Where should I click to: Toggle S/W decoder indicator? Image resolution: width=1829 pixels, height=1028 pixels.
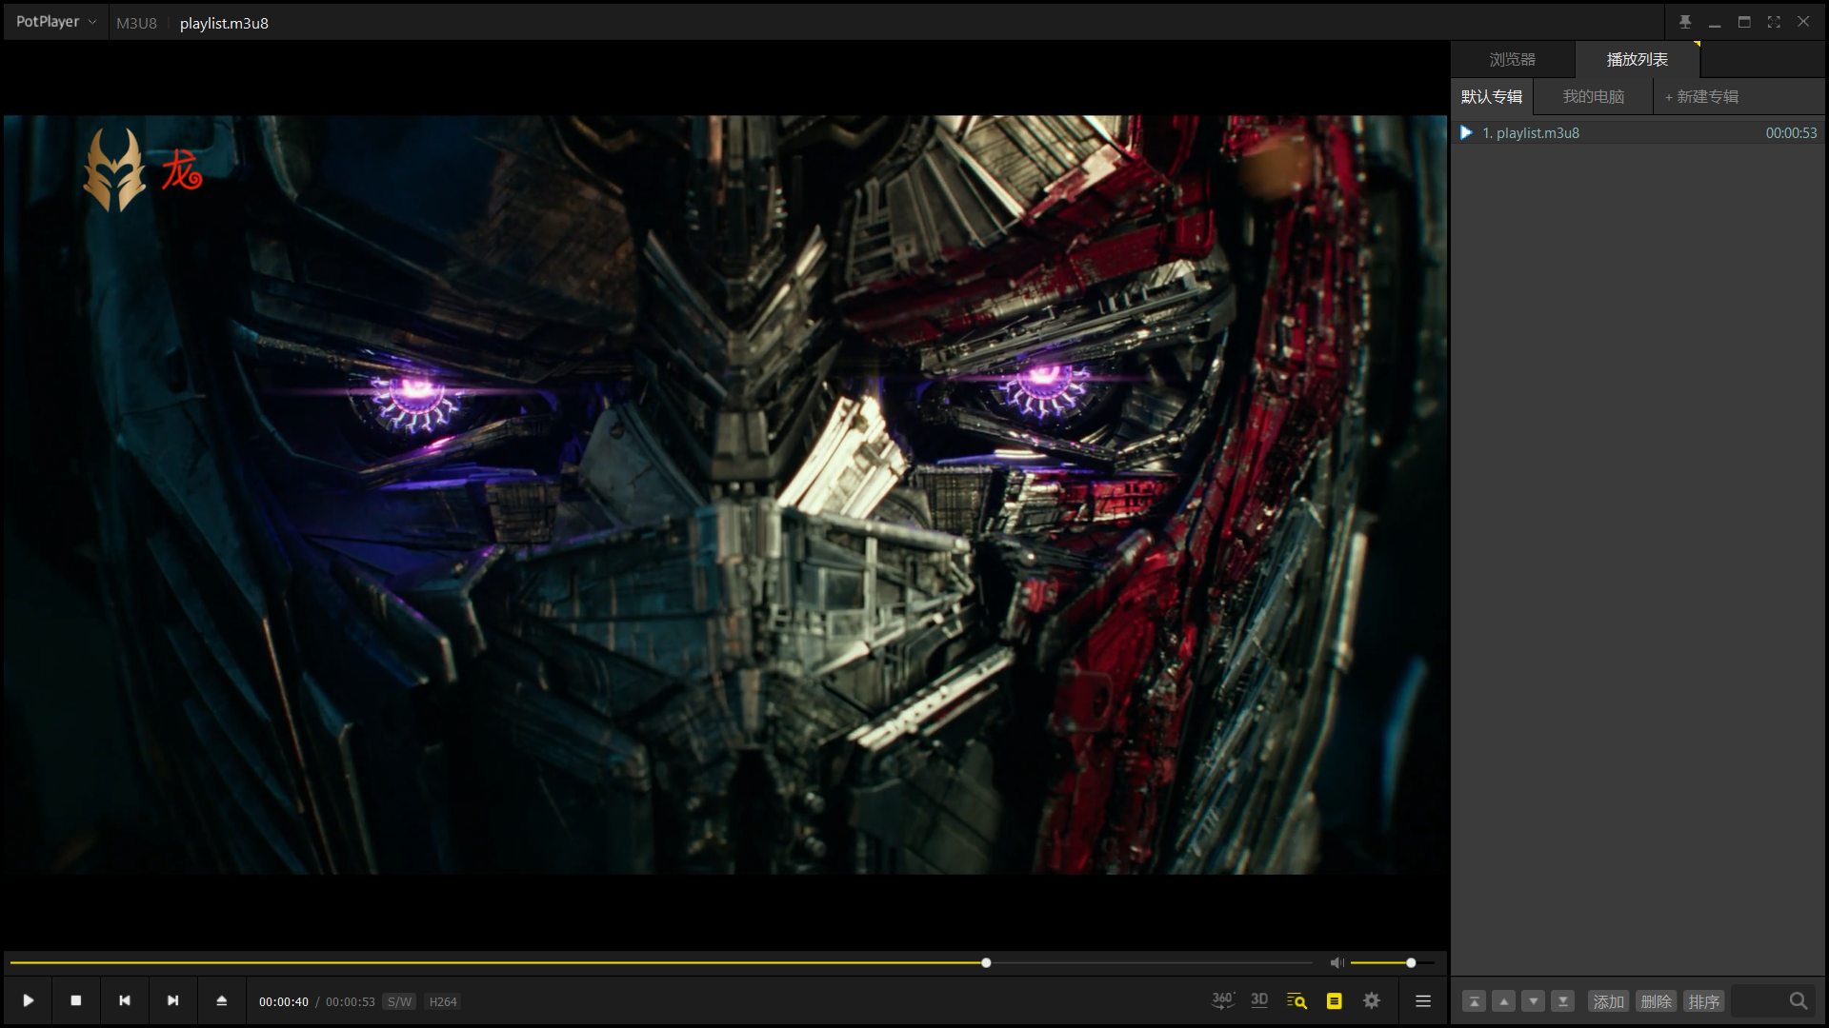coord(400,1001)
